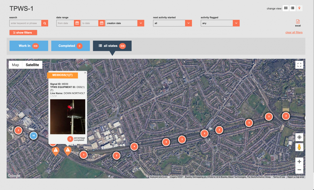Viewport: 314px width, 190px height.
Task: Click the show filters button
Action: 23,33
